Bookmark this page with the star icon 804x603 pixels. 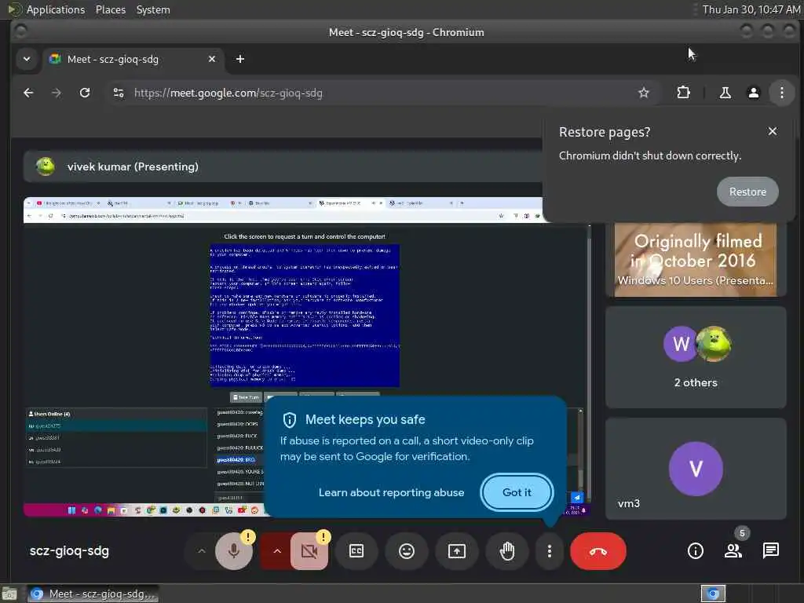[x=644, y=93]
